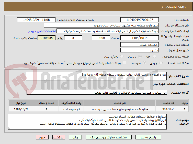
Task: Click the تعداد / مقدار column header
Action: (x=47, y=103)
